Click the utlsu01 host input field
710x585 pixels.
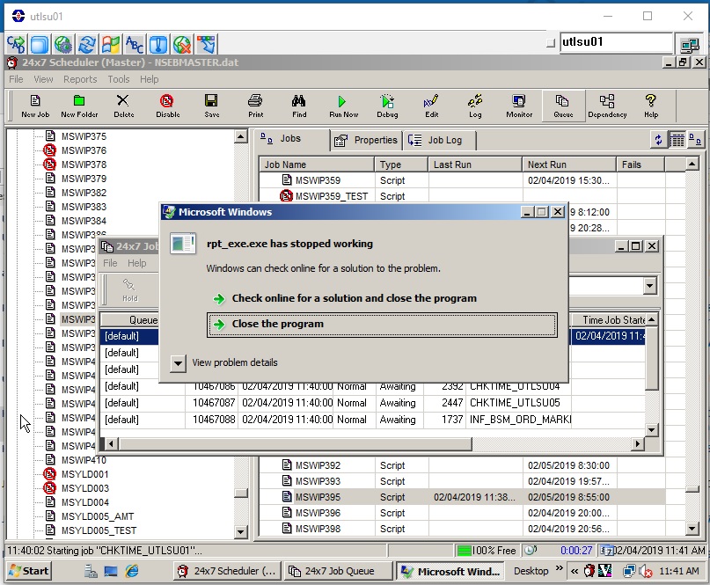(x=616, y=43)
